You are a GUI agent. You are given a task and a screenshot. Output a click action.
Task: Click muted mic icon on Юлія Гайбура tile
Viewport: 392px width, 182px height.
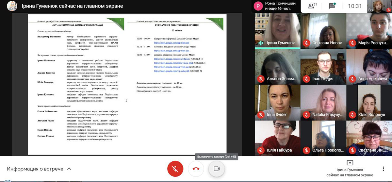pyautogui.click(x=261, y=150)
